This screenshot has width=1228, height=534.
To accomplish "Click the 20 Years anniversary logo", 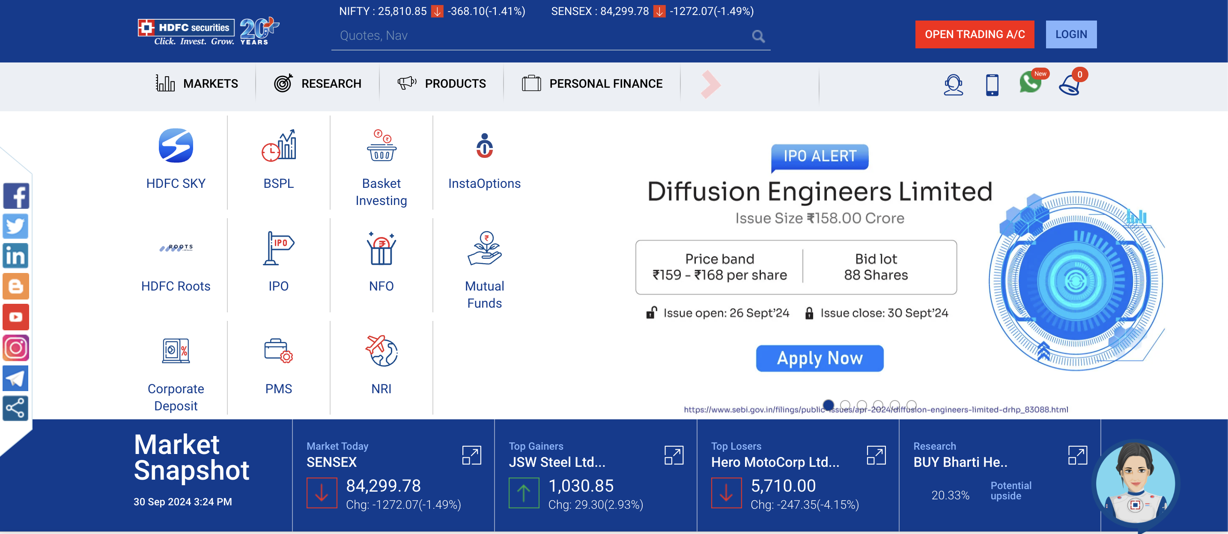I will [259, 31].
